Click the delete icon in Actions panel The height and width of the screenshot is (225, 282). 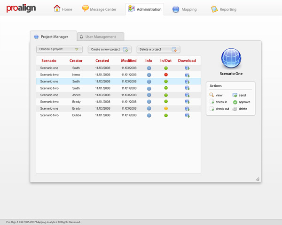coord(235,109)
